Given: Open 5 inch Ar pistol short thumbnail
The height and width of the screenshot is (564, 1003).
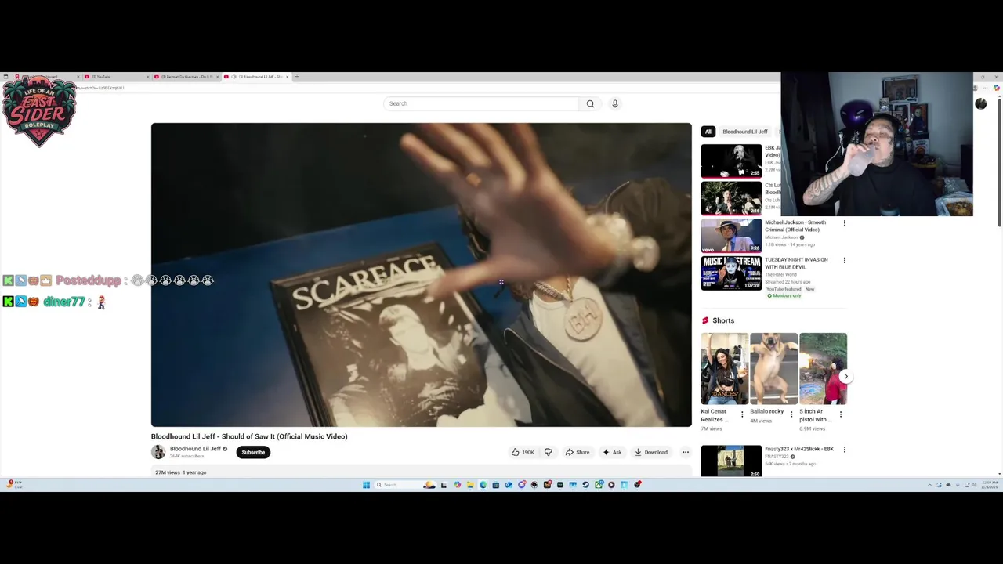Looking at the screenshot, I should [823, 368].
